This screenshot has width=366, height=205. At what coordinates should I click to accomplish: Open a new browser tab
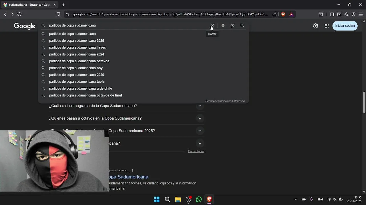click(x=63, y=5)
